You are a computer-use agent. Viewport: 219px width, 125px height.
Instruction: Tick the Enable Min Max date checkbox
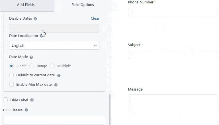point(11,84)
